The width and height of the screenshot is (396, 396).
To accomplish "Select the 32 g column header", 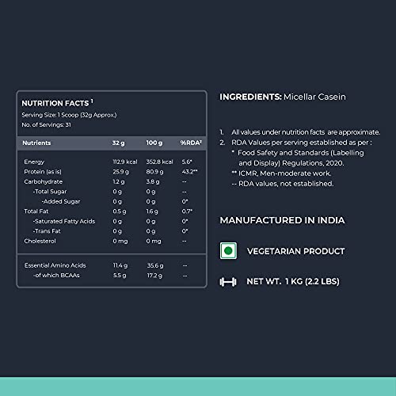I will tap(118, 143).
